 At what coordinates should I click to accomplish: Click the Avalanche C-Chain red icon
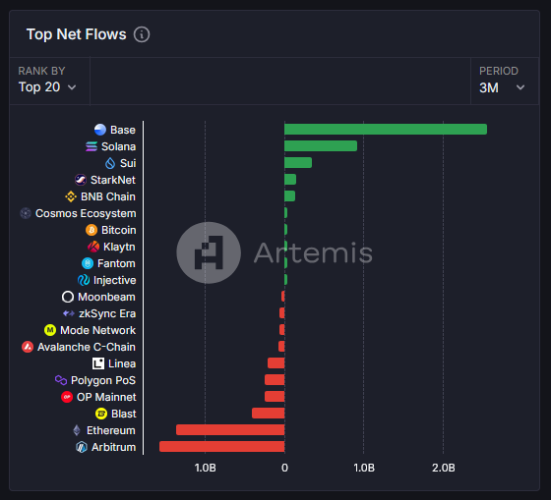click(28, 347)
